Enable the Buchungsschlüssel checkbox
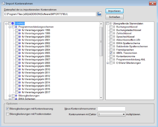Screen dimensions: 158x127 pos(111,27)
